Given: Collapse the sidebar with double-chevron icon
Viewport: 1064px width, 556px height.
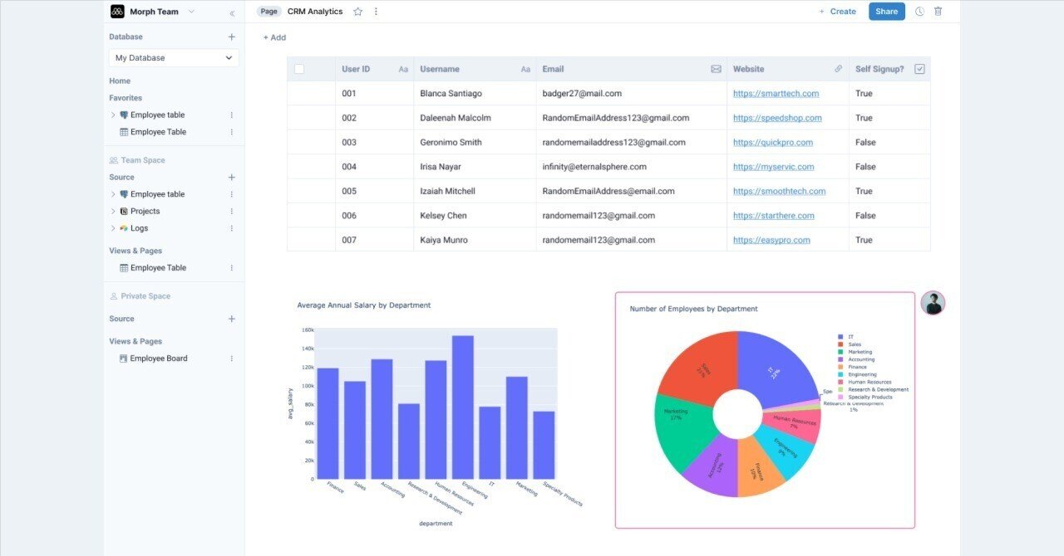Looking at the screenshot, I should pyautogui.click(x=231, y=12).
